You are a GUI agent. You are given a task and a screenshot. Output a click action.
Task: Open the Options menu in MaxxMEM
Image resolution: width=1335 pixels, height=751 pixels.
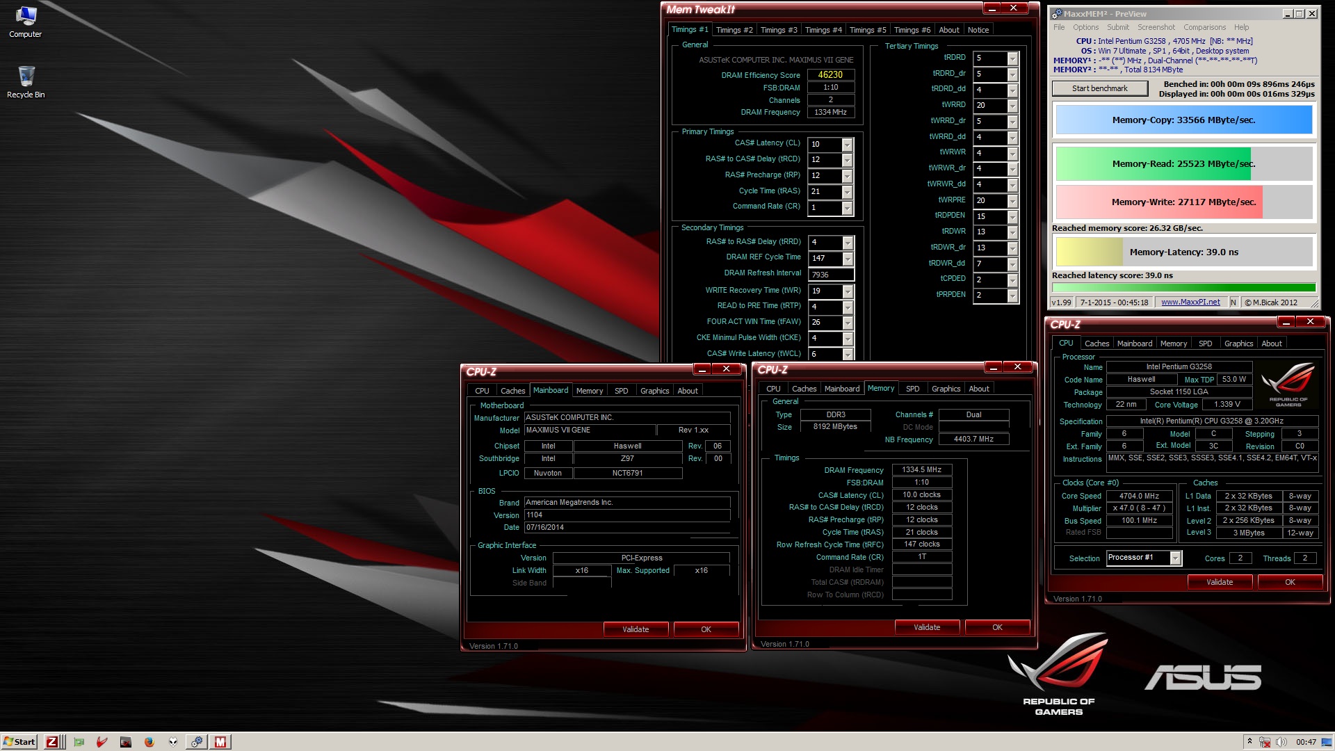click(1085, 27)
